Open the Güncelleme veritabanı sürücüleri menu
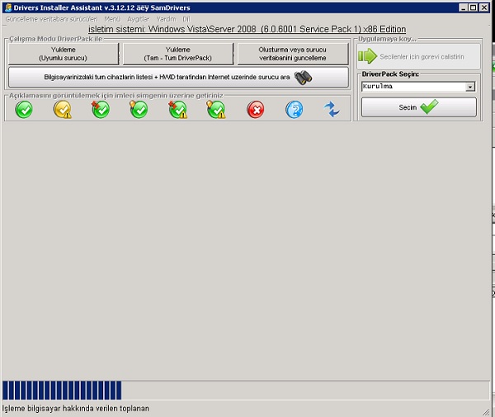Viewport: 495px width, 417px height. 51,19
